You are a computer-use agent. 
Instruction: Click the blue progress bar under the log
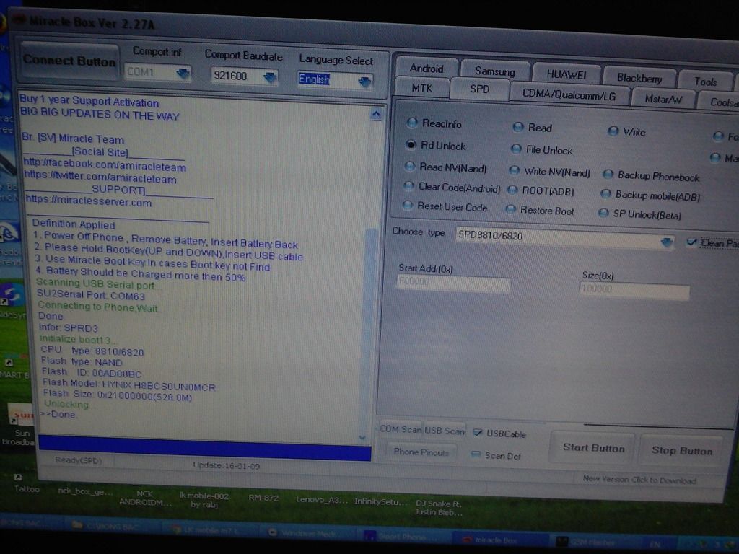pos(204,447)
